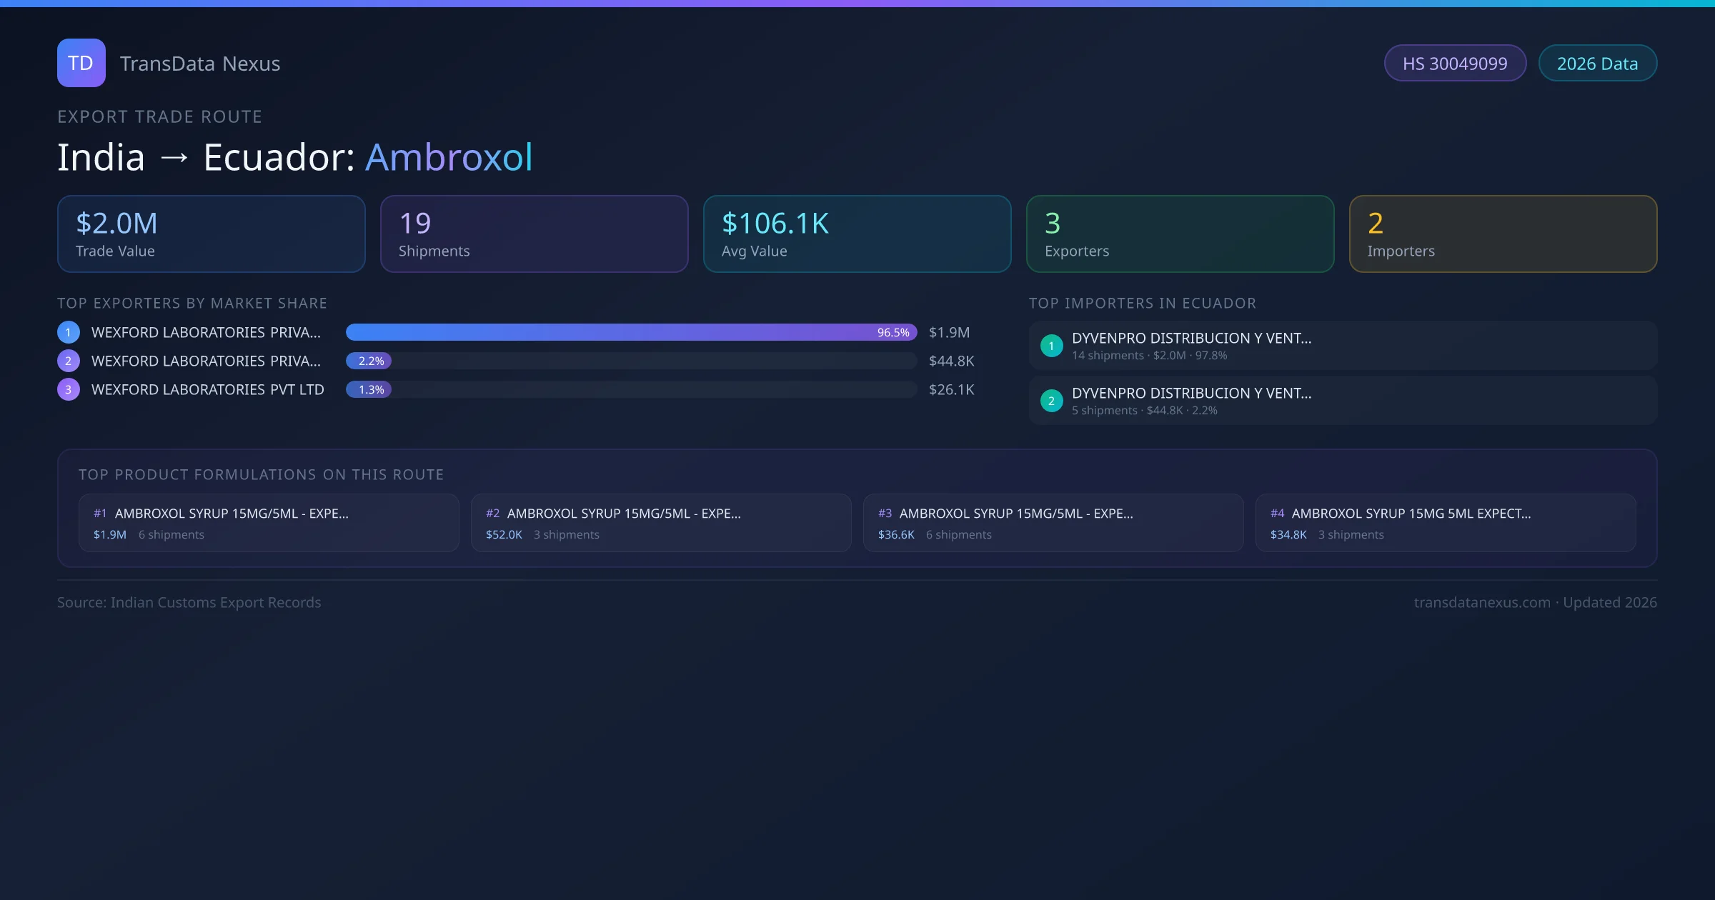Select the $106.1K Avg Value card
This screenshot has width=1715, height=900.
pyautogui.click(x=857, y=234)
